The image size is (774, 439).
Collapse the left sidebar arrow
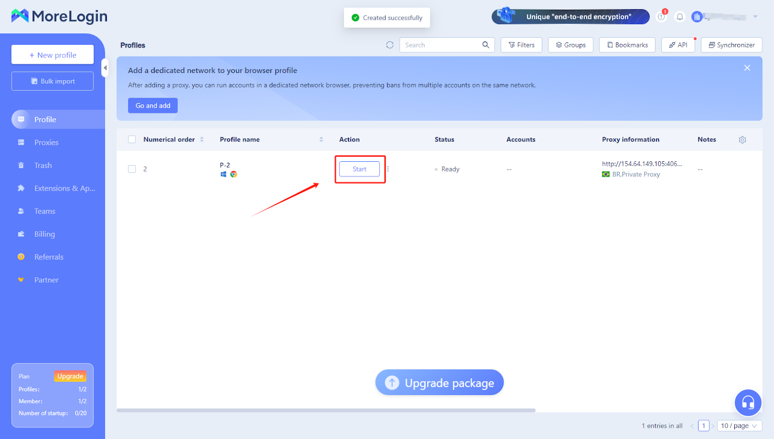click(x=104, y=68)
